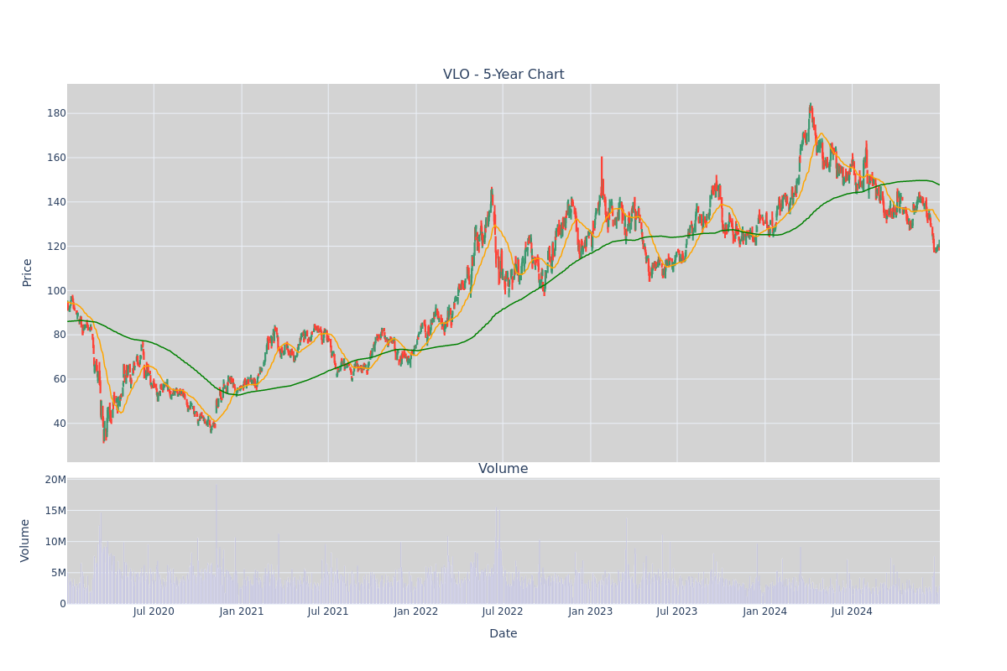Screen dimensions: 1007x671
Task: Click the "Jan 2023" date tick label
Action: (x=591, y=611)
